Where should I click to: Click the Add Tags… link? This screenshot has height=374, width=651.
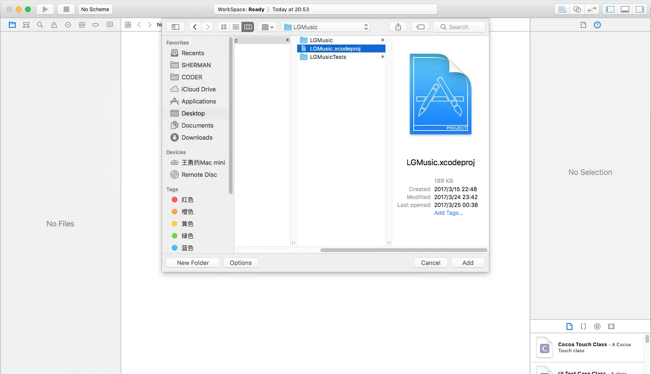tap(449, 213)
